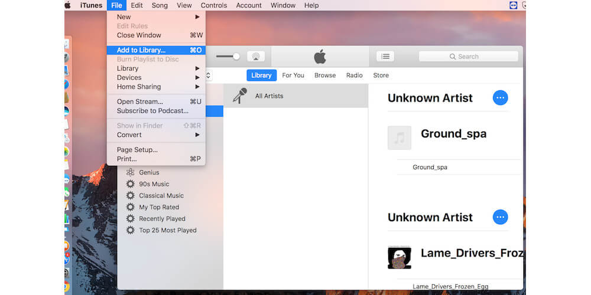Click the File menu title
The width and height of the screenshot is (591, 295).
click(x=116, y=5)
